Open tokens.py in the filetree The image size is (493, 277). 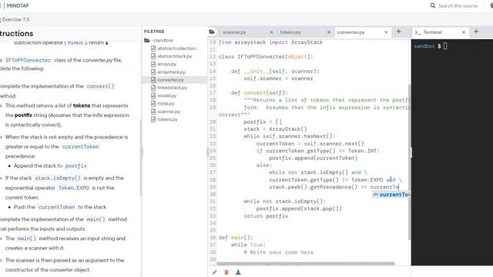pyautogui.click(x=167, y=119)
